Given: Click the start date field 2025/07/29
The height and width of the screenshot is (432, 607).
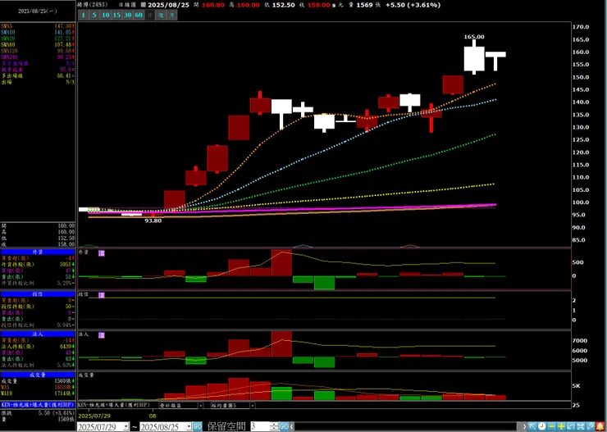Looking at the screenshot, I should tap(100, 426).
